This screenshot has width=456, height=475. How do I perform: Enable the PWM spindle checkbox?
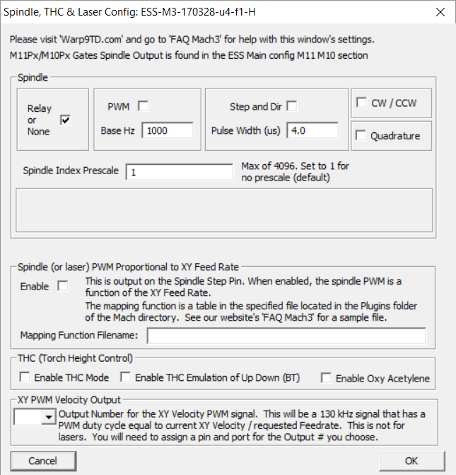144,106
